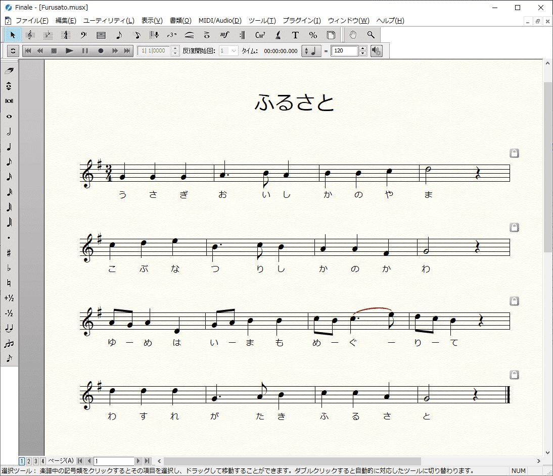Select the Page Layout tool

pos(331,35)
